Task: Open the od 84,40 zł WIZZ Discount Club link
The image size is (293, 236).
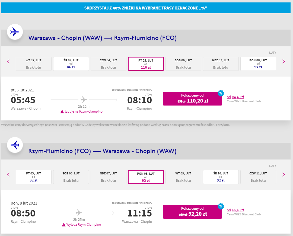Action: (x=235, y=97)
